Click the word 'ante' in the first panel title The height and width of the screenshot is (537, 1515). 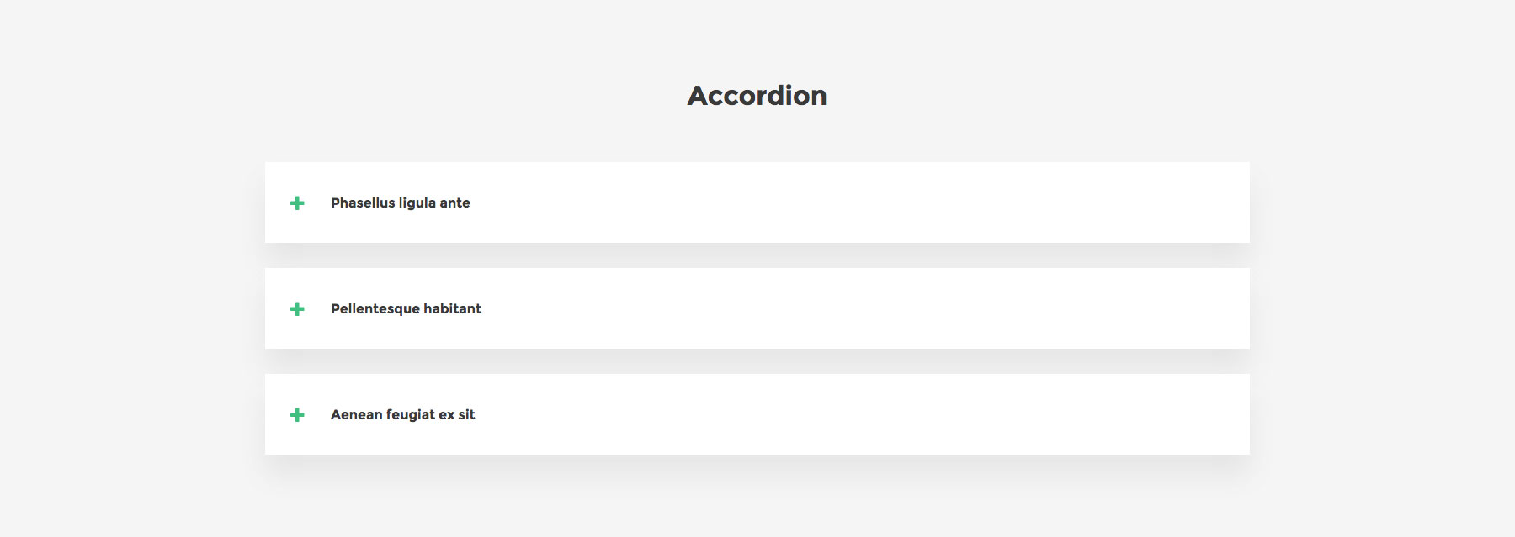click(x=455, y=203)
